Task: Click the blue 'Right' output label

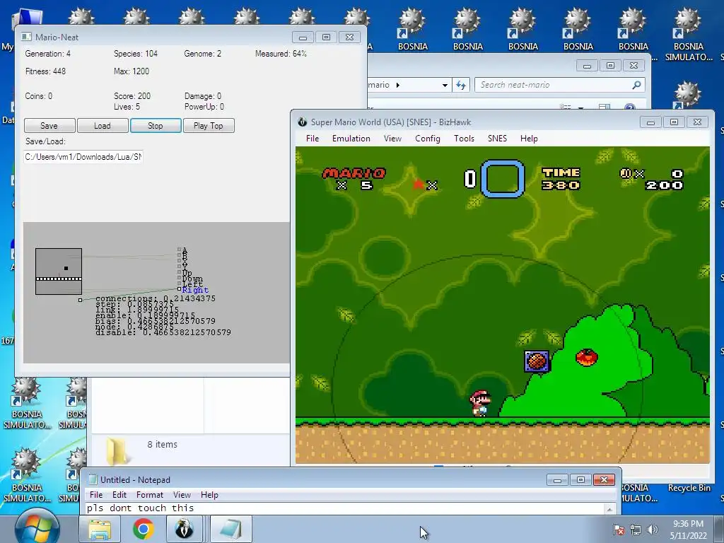Action: point(195,290)
